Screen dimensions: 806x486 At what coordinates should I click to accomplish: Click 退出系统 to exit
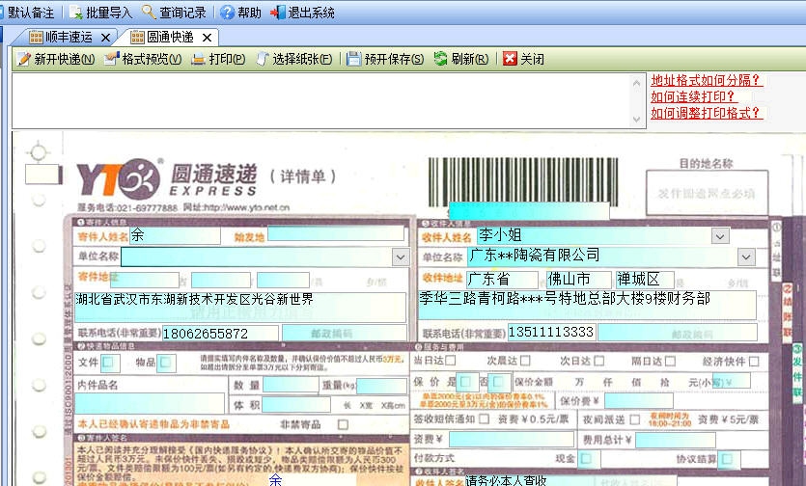(x=303, y=13)
